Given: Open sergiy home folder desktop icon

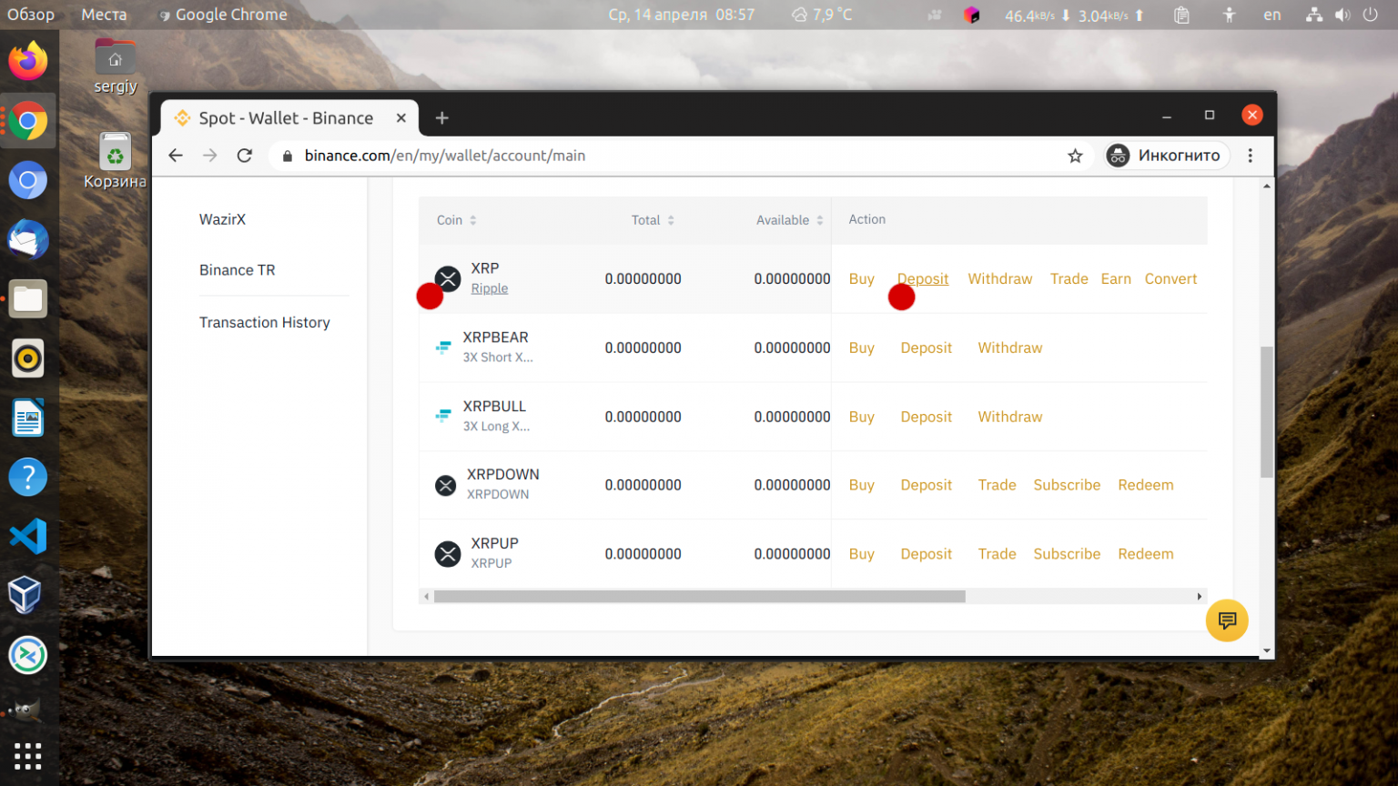Looking at the screenshot, I should pyautogui.click(x=116, y=66).
